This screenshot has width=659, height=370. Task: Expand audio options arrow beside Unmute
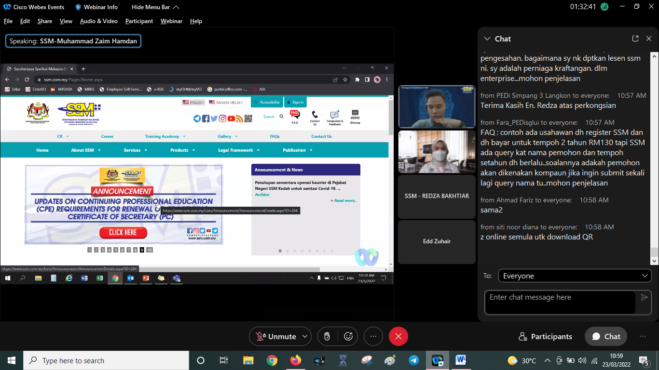(x=304, y=336)
